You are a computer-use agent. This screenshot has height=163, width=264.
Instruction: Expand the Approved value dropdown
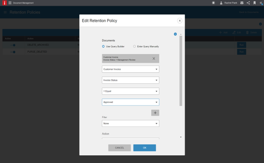click(x=130, y=102)
